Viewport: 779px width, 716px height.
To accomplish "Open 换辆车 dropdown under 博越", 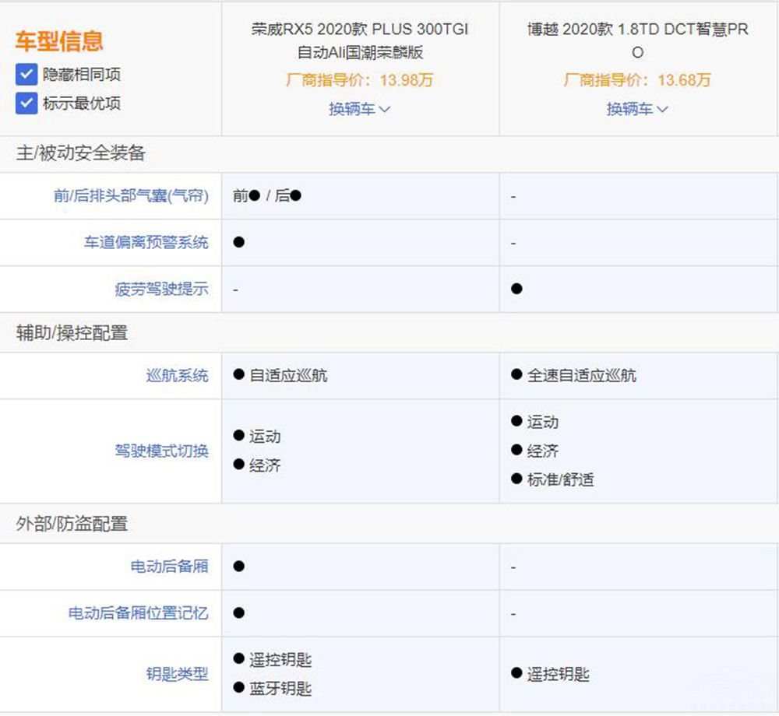I will pyautogui.click(x=637, y=109).
